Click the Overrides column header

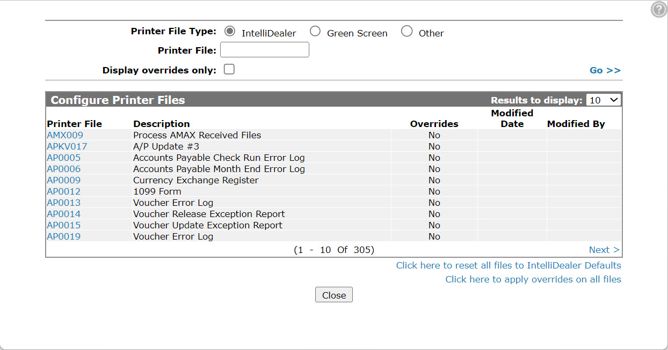[434, 124]
